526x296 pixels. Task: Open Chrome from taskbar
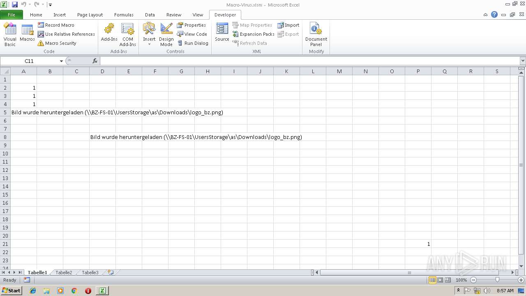[74, 291]
